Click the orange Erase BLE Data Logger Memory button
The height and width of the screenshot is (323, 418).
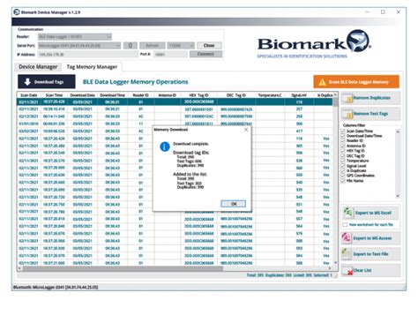[356, 82]
